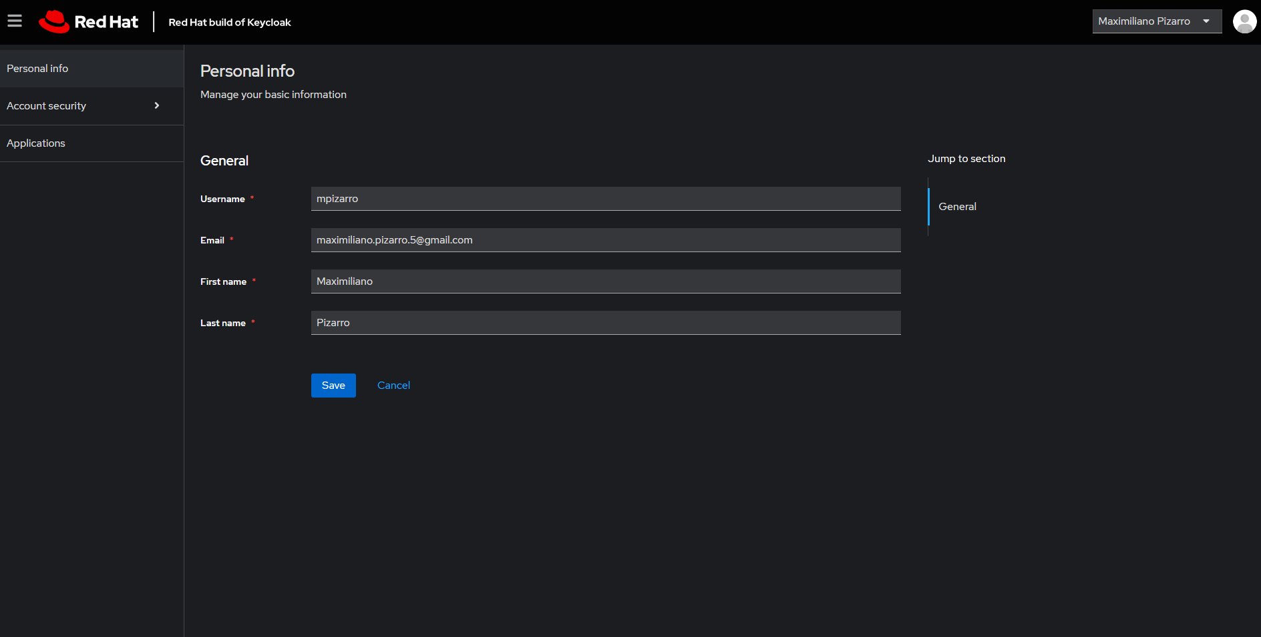
Task: Click the General section heading
Action: click(x=224, y=161)
